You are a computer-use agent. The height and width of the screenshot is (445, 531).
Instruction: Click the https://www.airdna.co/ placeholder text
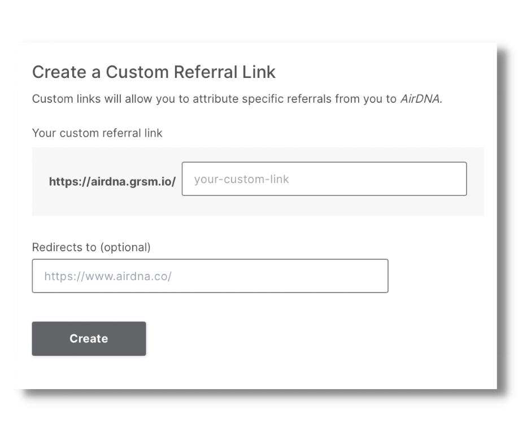[108, 276]
